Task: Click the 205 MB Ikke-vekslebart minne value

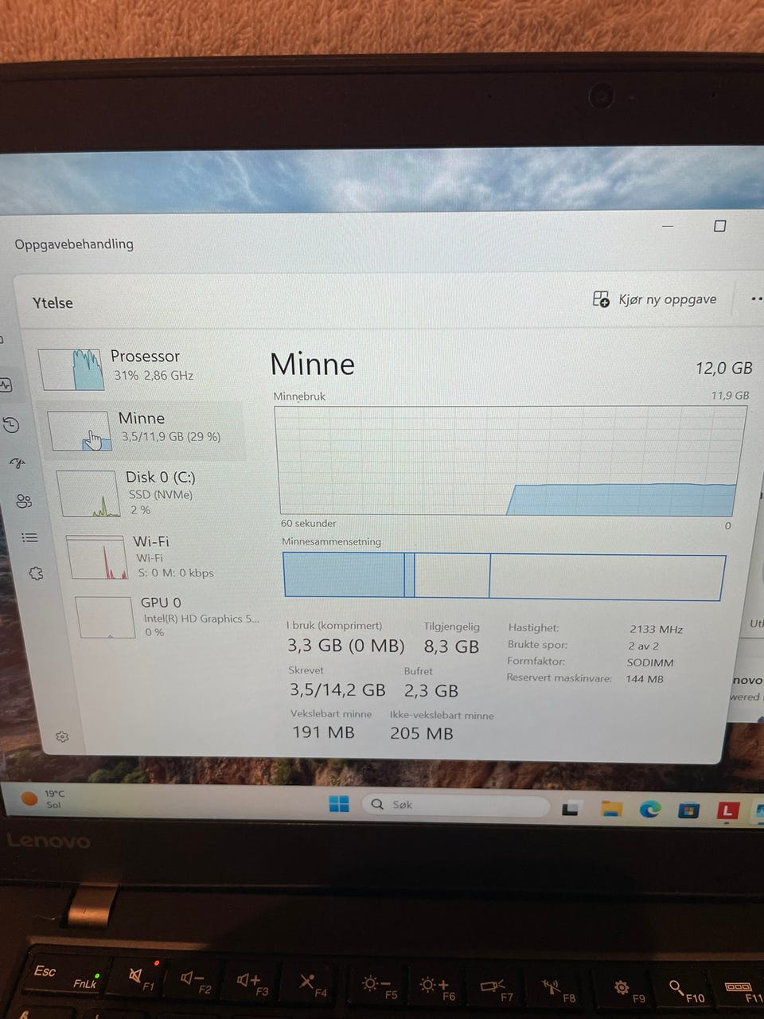Action: (422, 733)
